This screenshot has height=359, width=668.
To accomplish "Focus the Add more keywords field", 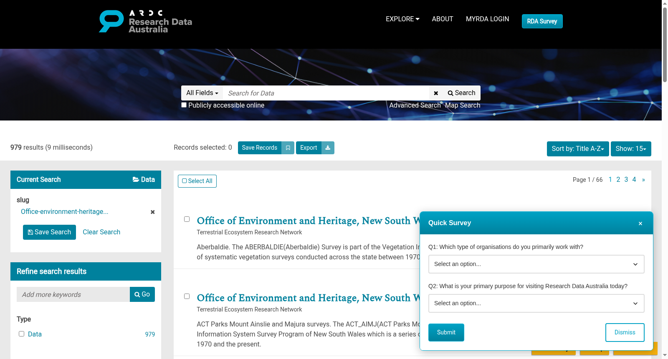I will click(73, 294).
